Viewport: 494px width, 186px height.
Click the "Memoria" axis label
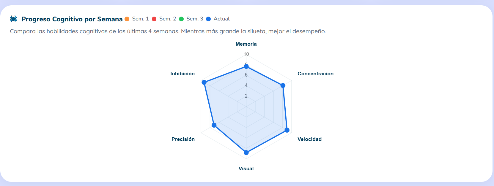click(246, 44)
